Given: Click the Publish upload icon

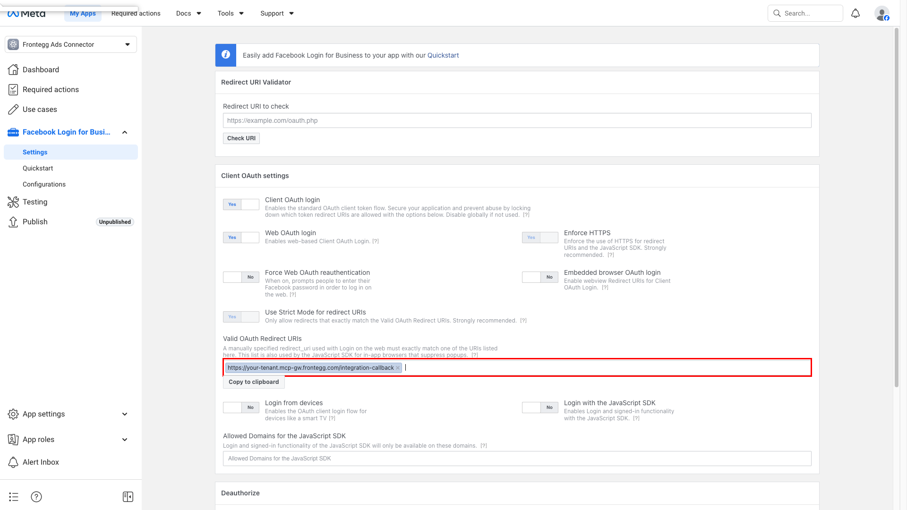Looking at the screenshot, I should pyautogui.click(x=13, y=222).
